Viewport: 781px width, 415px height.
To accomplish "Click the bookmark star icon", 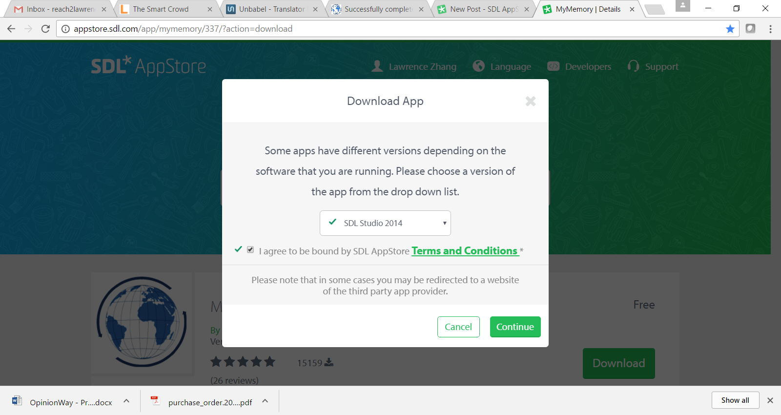I will [x=730, y=29].
